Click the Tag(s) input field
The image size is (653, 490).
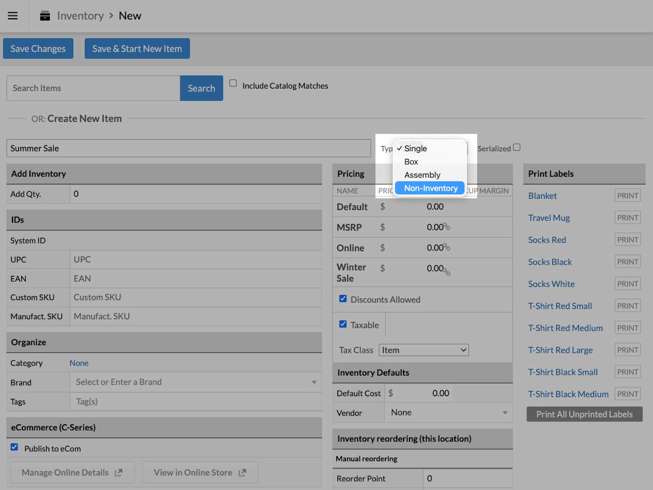click(x=196, y=401)
